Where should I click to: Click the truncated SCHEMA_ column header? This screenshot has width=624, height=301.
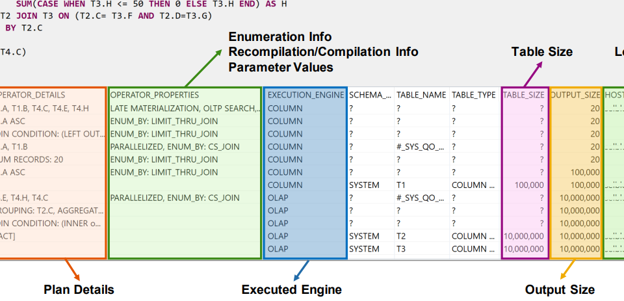click(x=371, y=95)
